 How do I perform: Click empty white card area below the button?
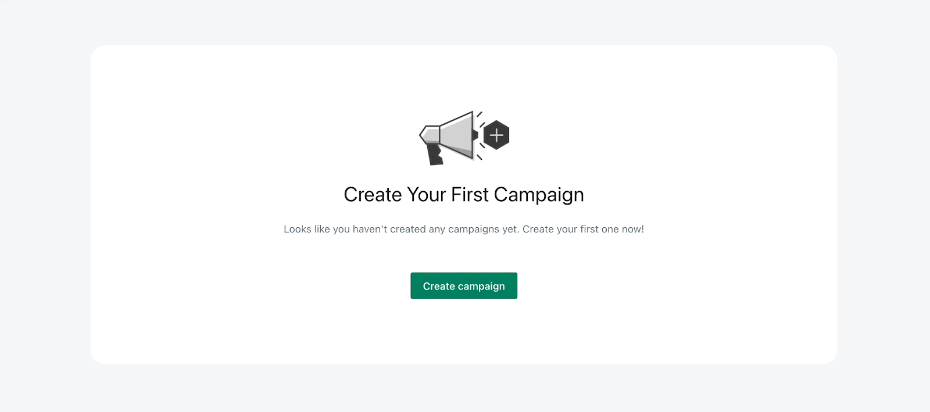click(x=464, y=334)
